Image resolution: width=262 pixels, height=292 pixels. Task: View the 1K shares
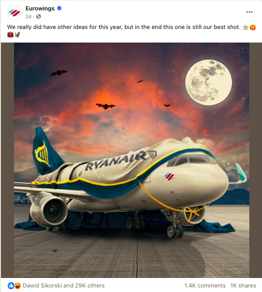tap(243, 286)
